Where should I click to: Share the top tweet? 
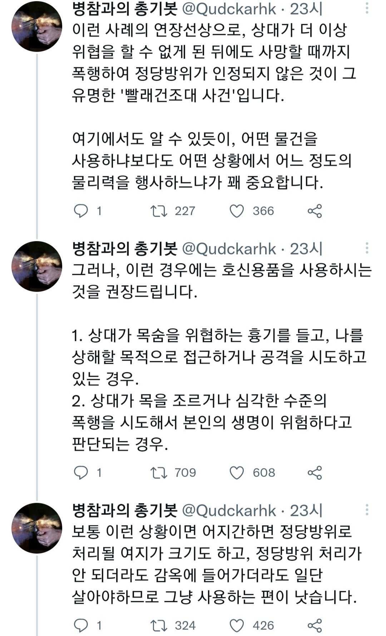(316, 211)
